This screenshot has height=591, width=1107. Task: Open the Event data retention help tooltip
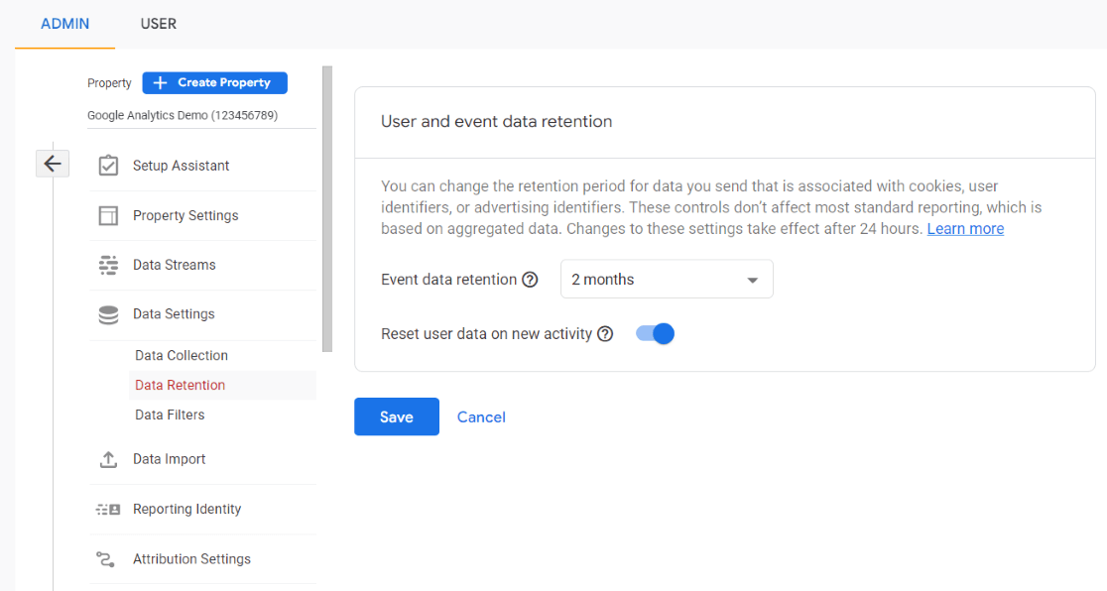pos(531,279)
